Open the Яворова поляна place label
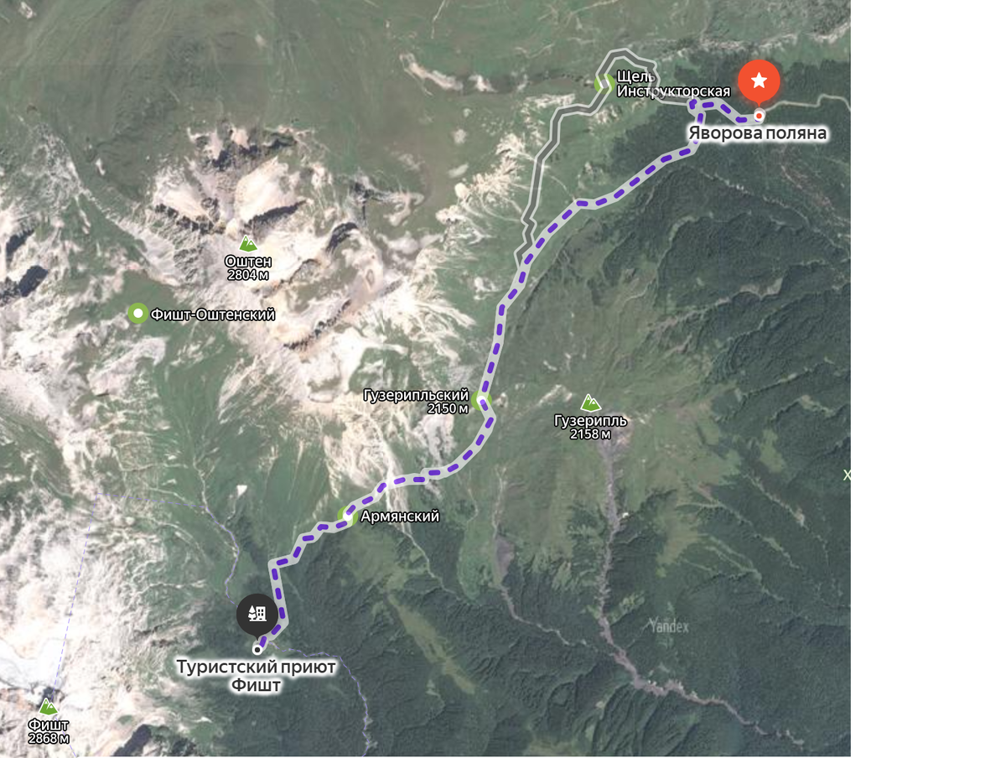 (x=758, y=133)
